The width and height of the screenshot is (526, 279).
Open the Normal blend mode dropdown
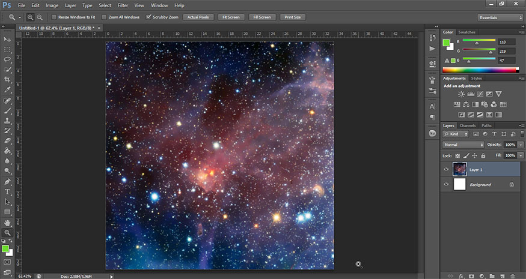click(x=463, y=145)
